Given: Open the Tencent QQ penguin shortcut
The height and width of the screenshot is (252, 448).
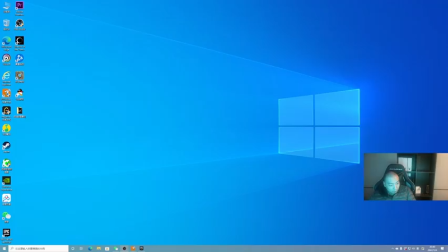Looking at the screenshot, I should [20, 95].
